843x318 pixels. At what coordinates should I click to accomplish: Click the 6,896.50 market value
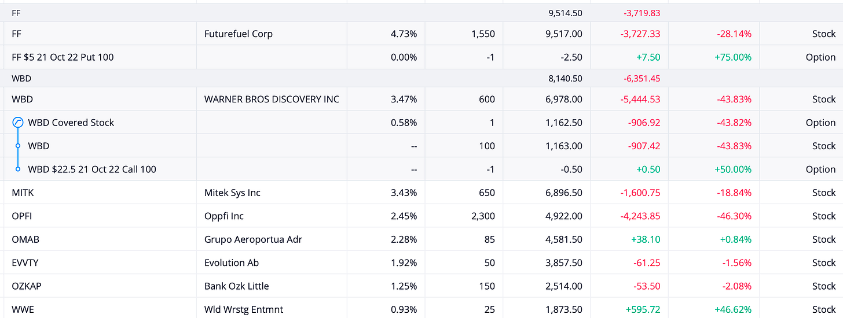point(563,193)
